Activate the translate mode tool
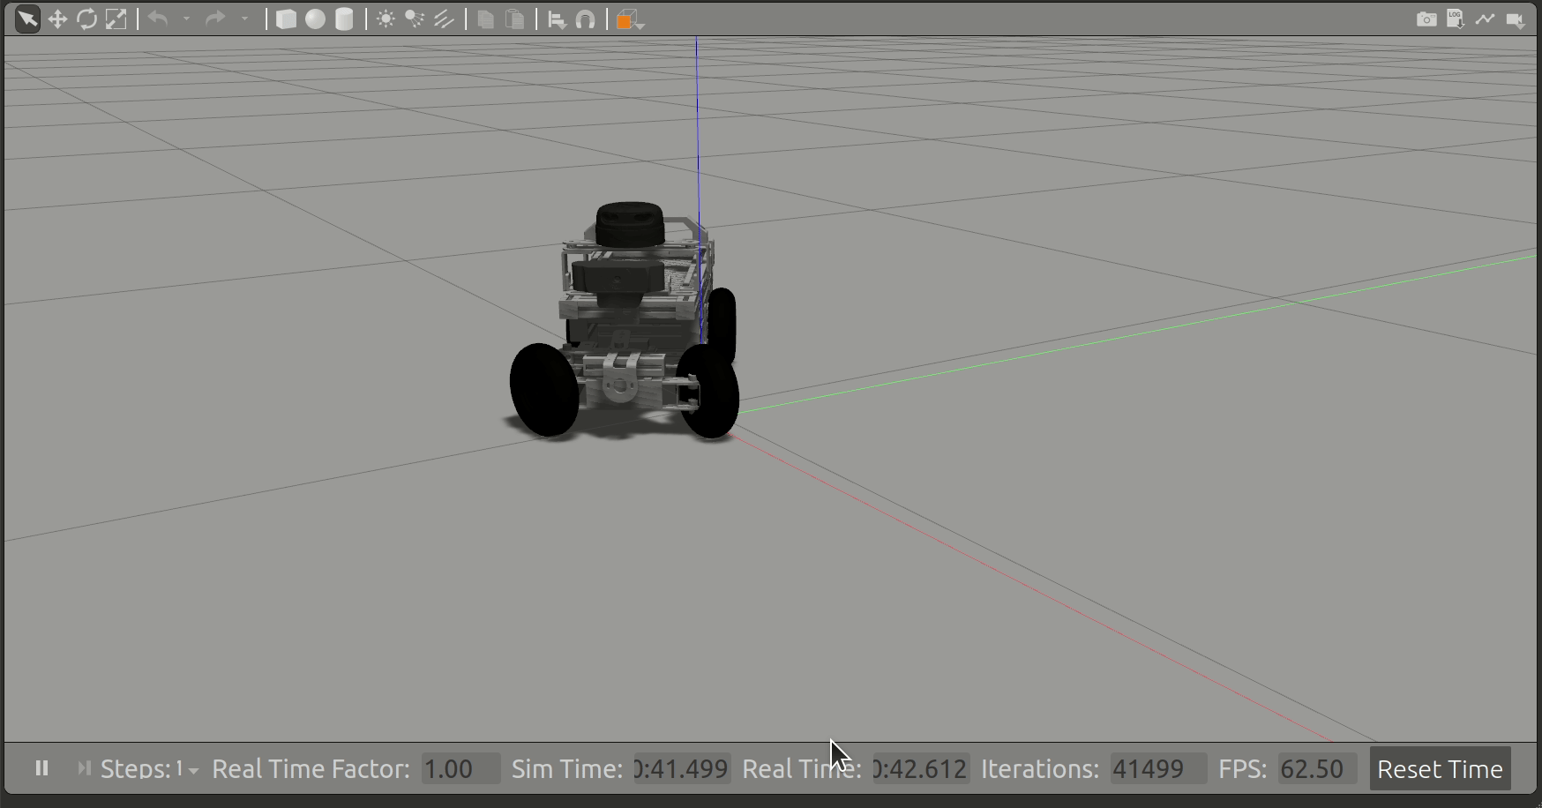The width and height of the screenshot is (1542, 808). tap(57, 19)
